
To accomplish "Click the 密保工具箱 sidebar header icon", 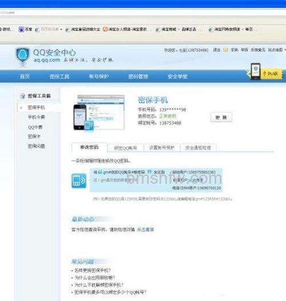I will tap(22, 96).
